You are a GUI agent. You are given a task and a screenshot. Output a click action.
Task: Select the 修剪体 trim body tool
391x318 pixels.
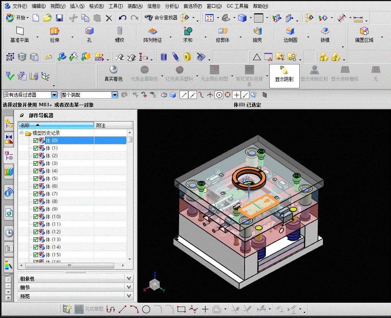(223, 35)
